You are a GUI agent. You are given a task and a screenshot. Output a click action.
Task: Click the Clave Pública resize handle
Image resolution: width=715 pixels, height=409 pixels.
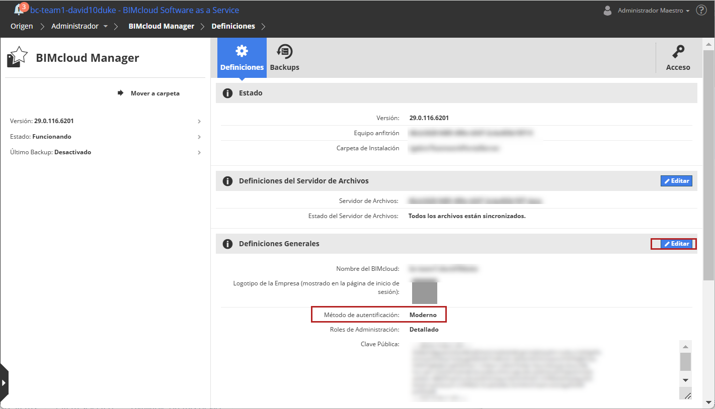(687, 395)
